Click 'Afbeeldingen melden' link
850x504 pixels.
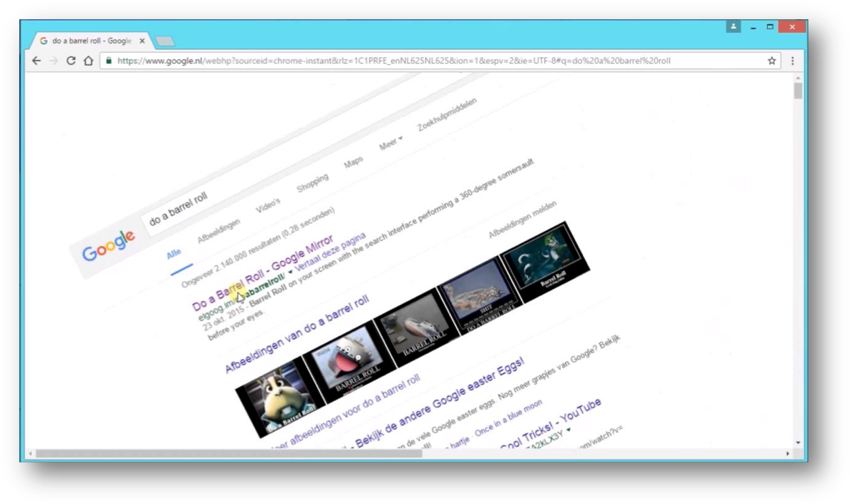tap(523, 219)
